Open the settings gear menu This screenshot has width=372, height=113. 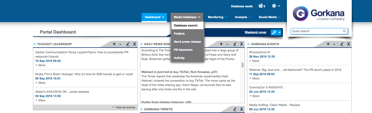[276, 6]
